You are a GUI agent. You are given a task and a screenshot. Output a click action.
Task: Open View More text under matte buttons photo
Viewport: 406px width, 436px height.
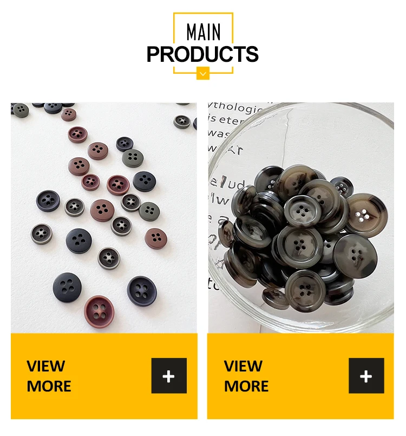(x=49, y=376)
